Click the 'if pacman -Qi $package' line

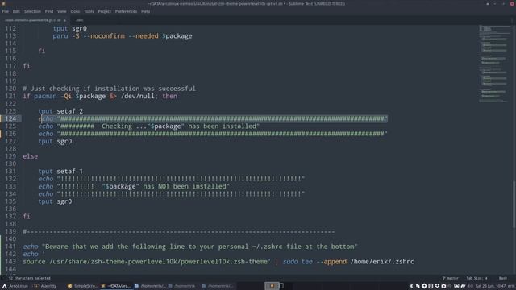click(x=100, y=97)
